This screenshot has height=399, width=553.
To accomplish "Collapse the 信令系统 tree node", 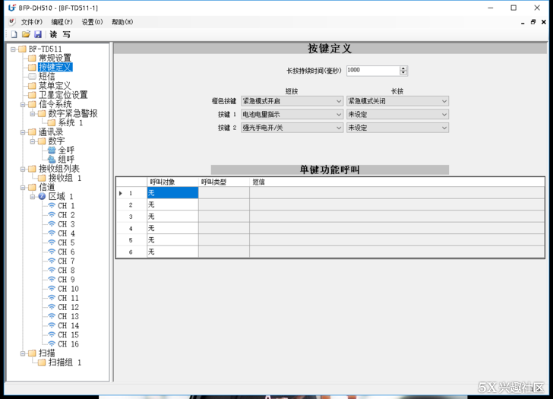I will pos(23,104).
